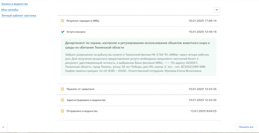Click the department name heading in the message box
This screenshot has width=259, height=133.
[x=137, y=45]
